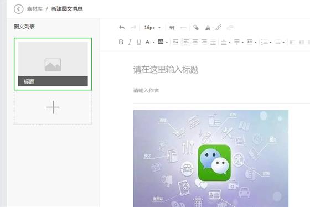
Task: Add a new article with plus box
Action: point(53,107)
